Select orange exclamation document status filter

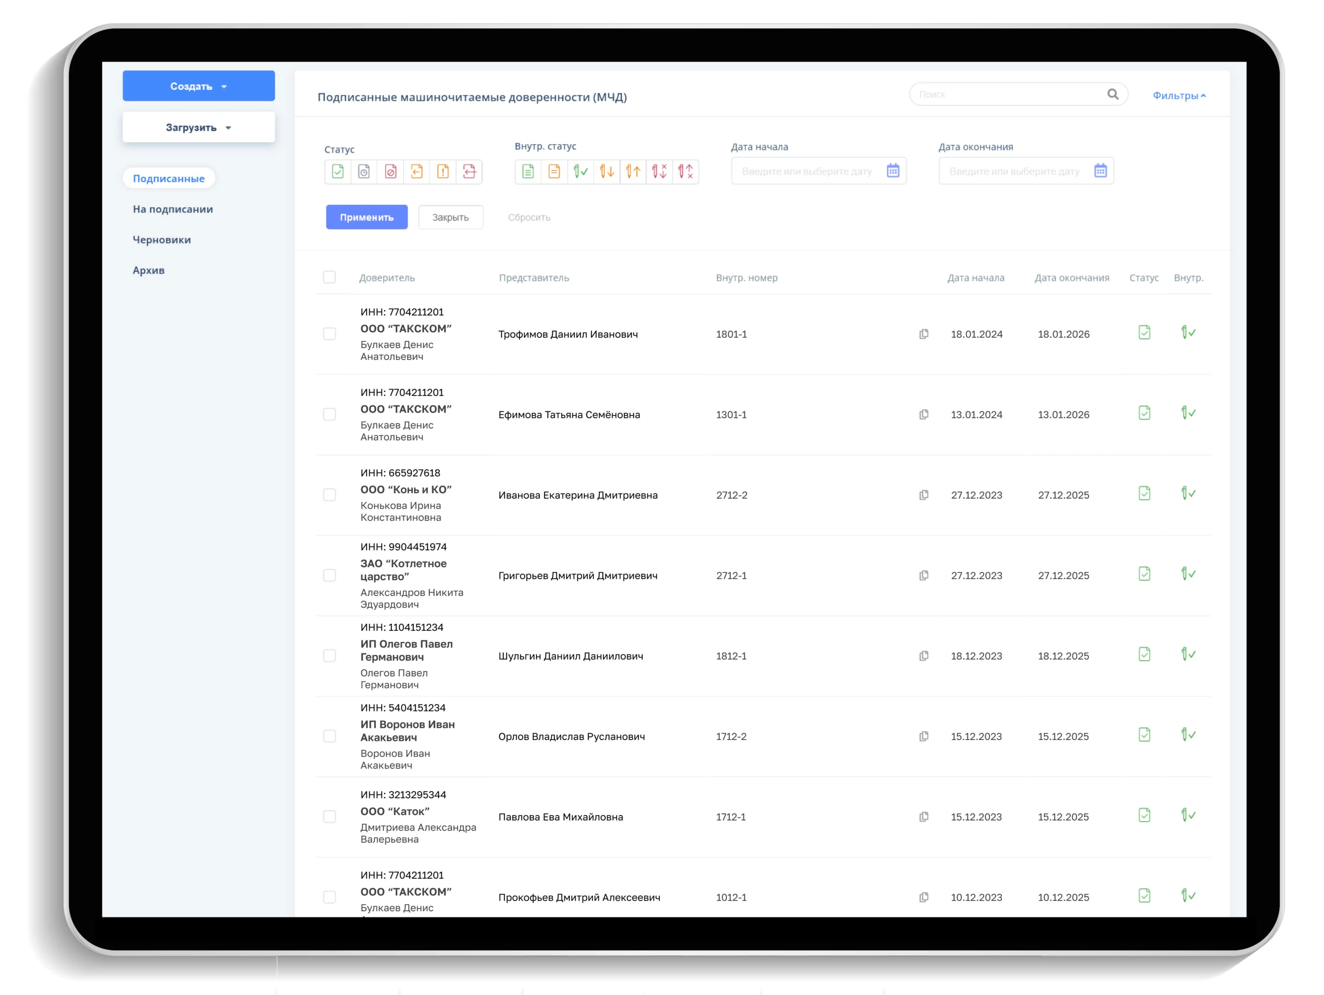(x=443, y=172)
